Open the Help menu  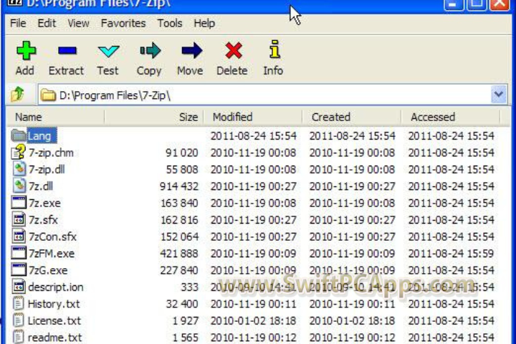[204, 24]
